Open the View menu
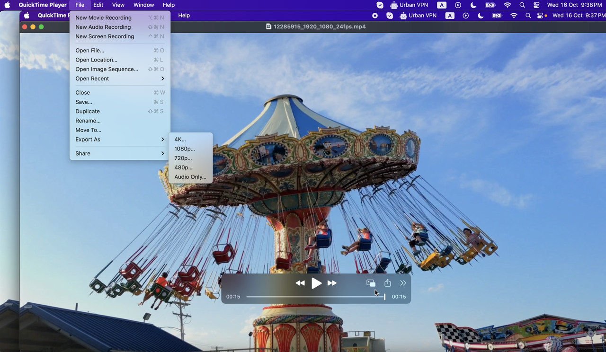 tap(118, 5)
